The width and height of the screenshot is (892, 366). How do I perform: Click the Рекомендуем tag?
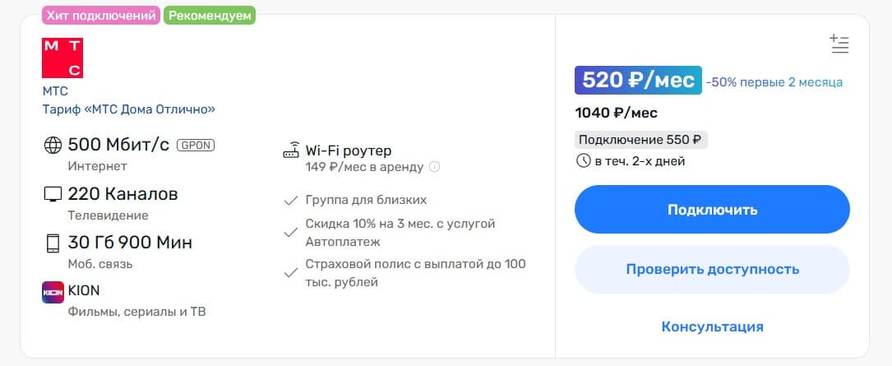(210, 16)
